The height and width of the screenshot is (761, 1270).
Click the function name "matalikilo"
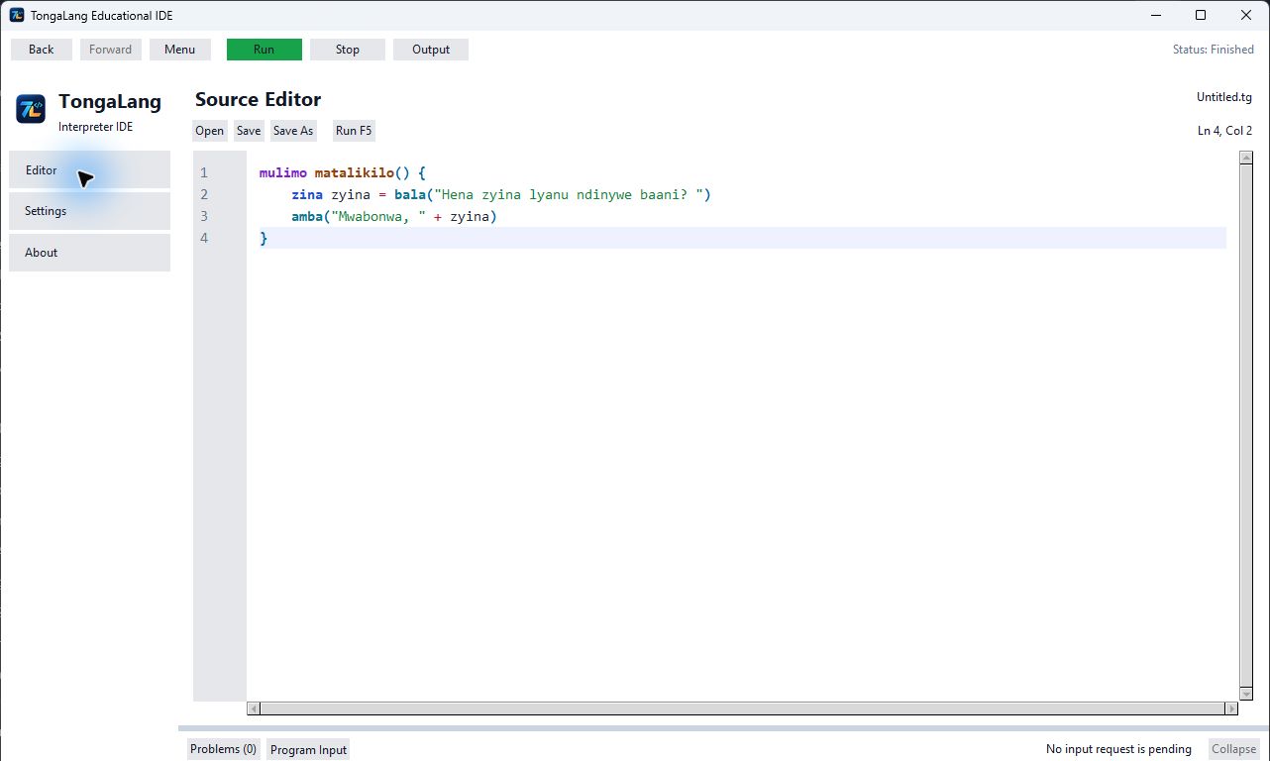coord(355,172)
